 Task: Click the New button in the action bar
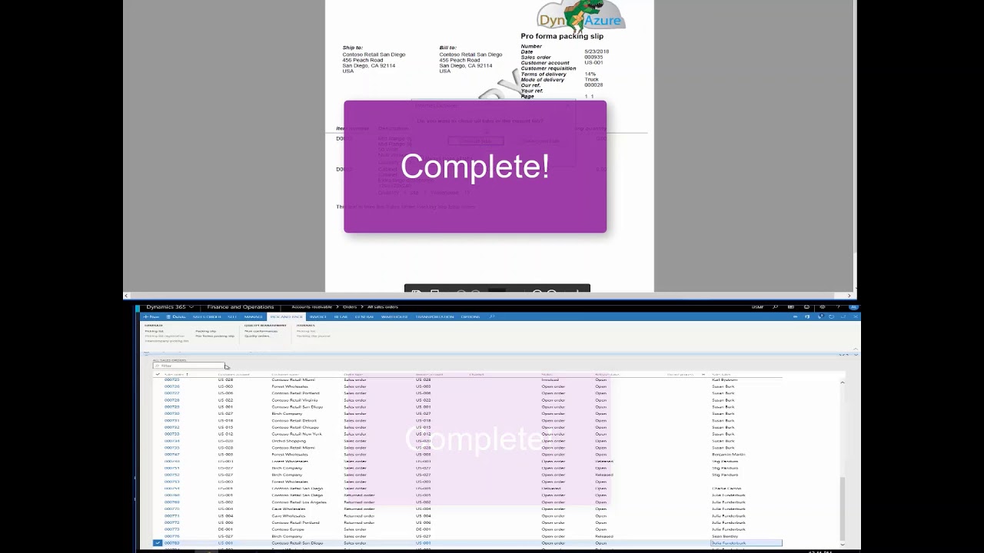click(x=151, y=316)
